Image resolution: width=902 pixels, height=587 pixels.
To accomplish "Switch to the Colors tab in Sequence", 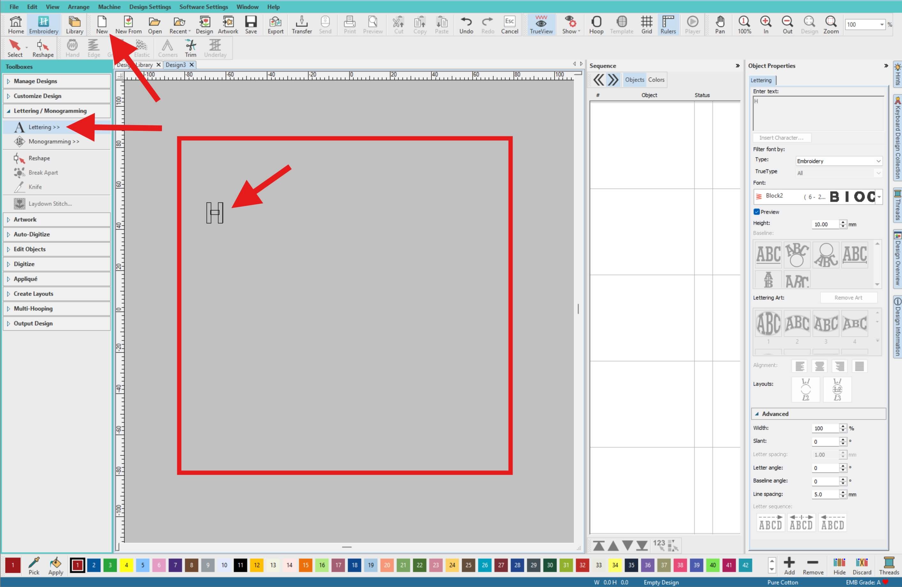I will coord(656,79).
